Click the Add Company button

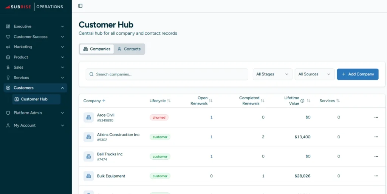[358, 74]
